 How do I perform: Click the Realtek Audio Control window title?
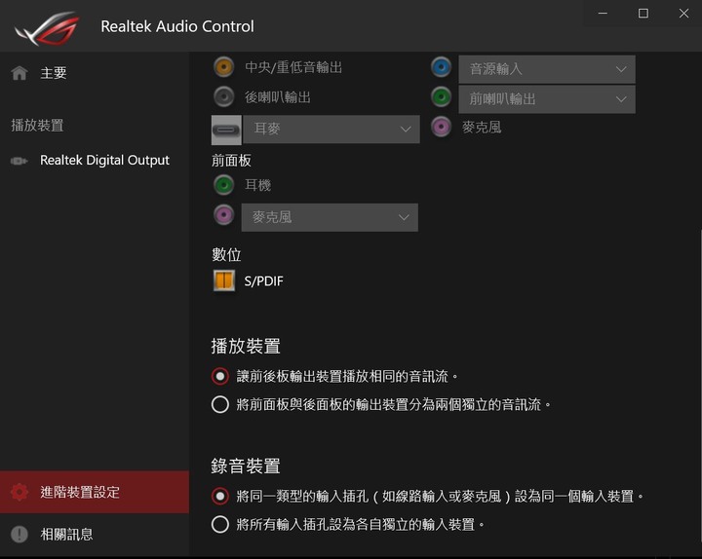tap(177, 26)
